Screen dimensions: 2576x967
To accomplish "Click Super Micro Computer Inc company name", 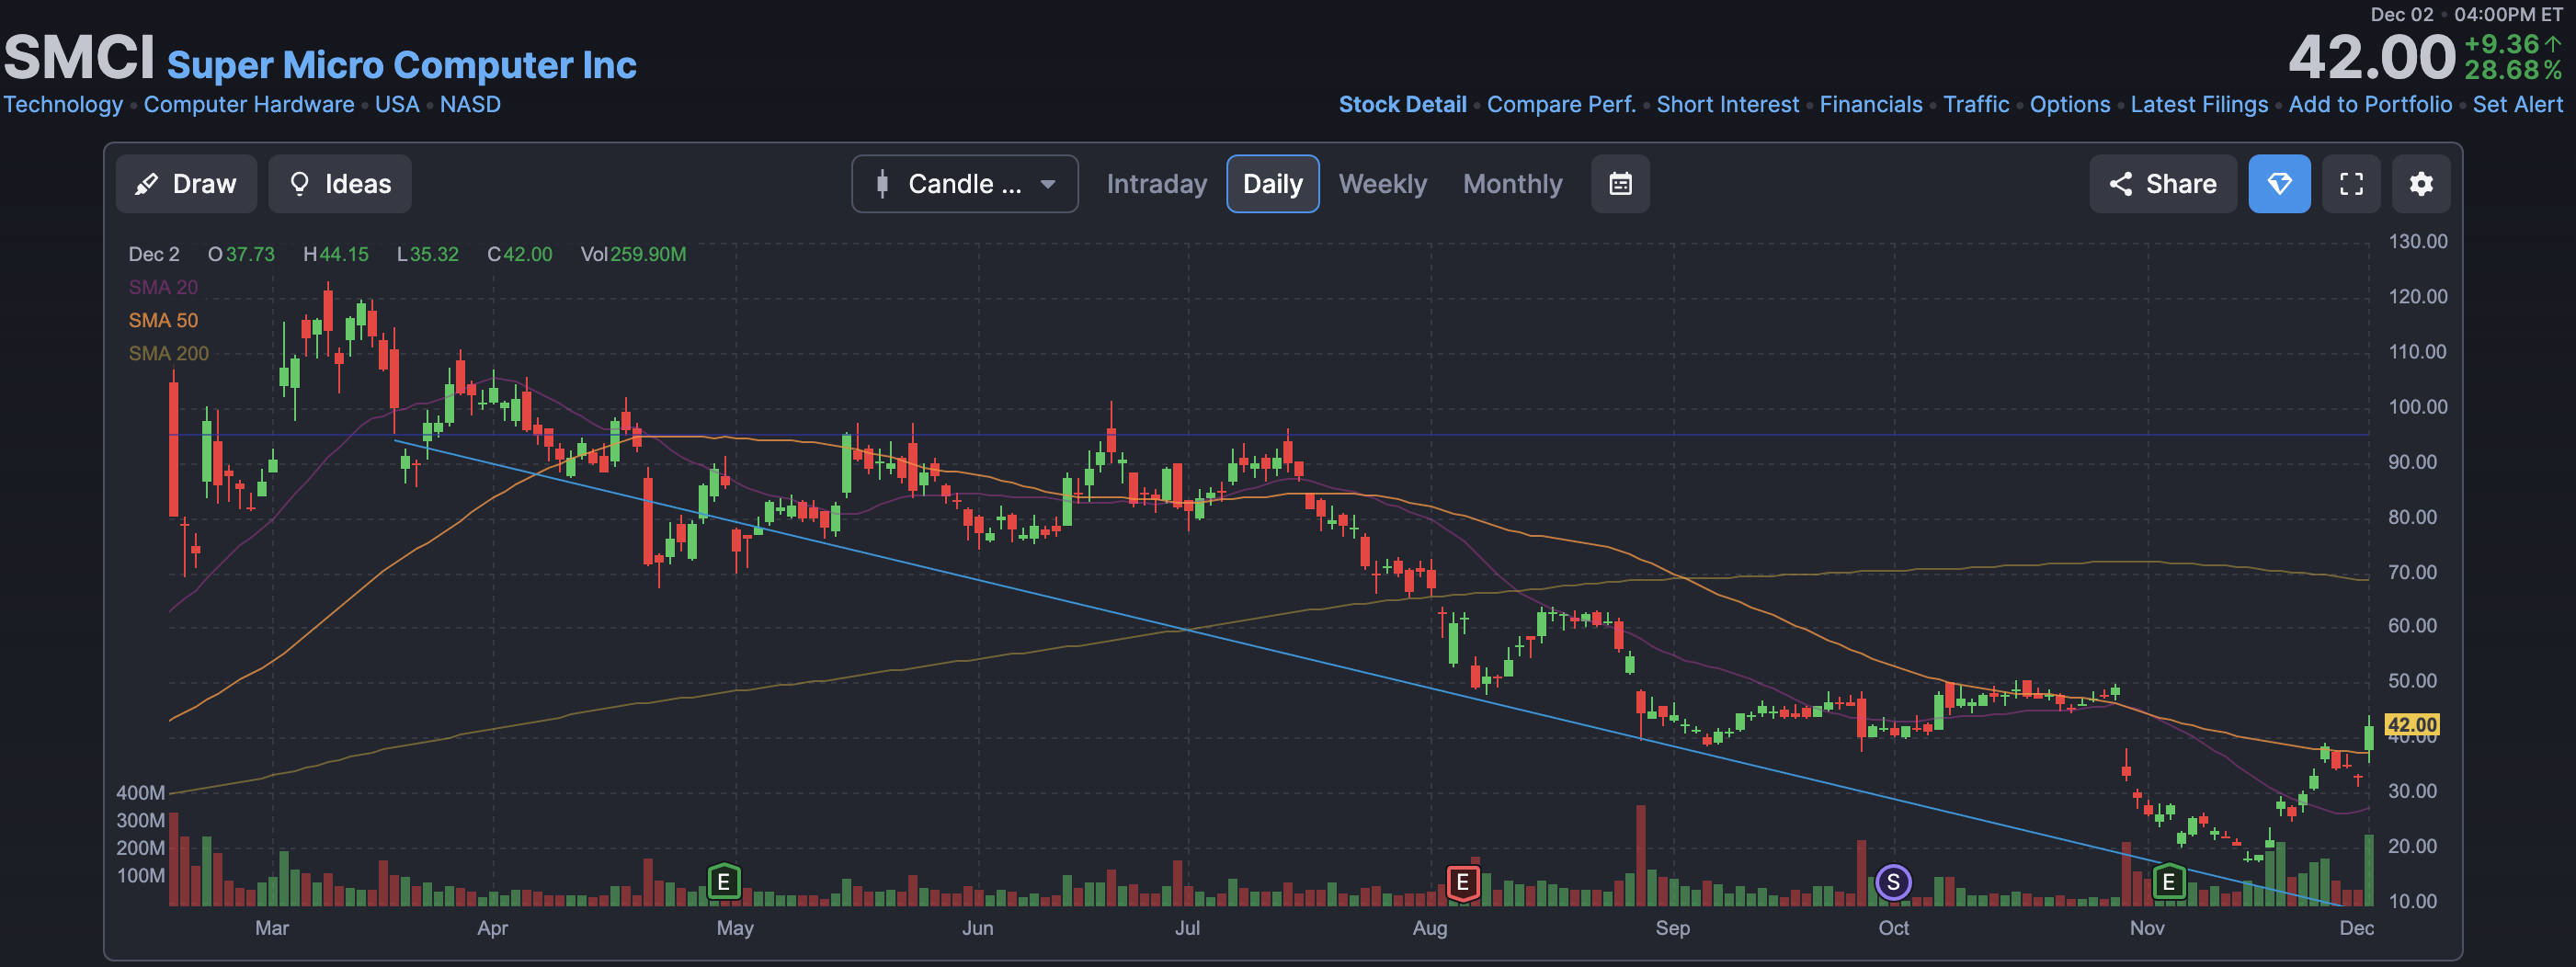I will point(401,65).
